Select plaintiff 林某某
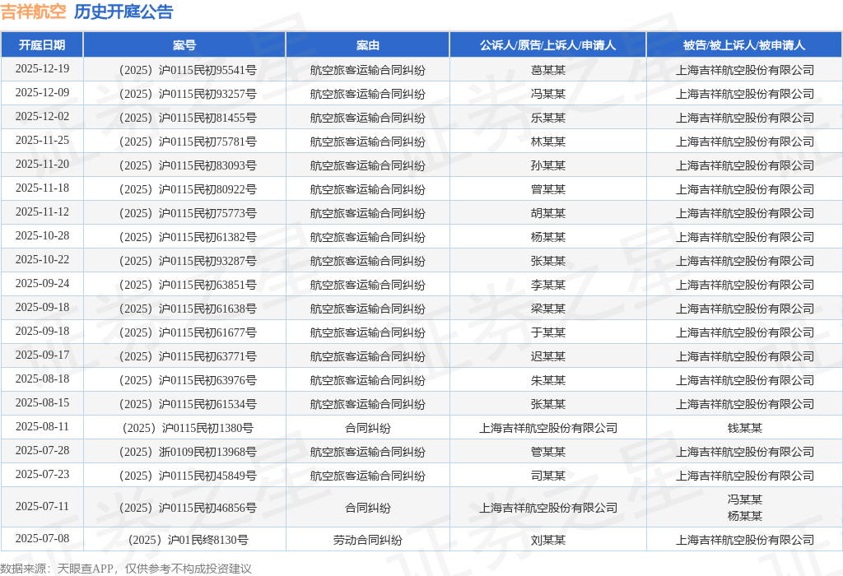This screenshot has height=576, width=843. [x=547, y=142]
